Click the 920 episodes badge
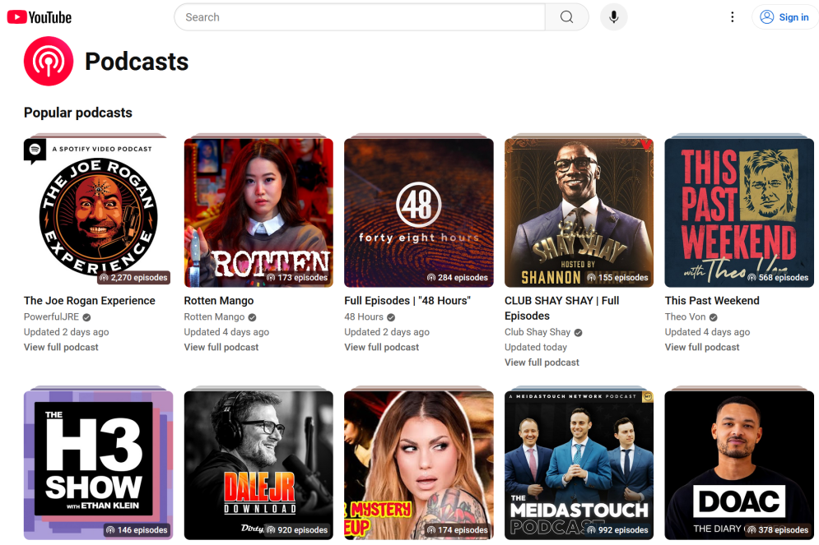Screen dimensions: 819x545 click(297, 530)
